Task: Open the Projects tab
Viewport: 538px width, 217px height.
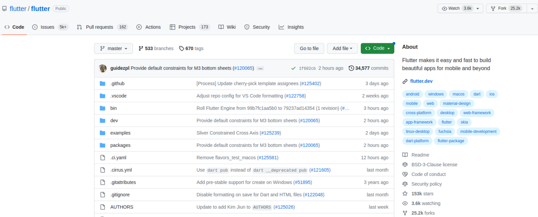Action: point(190,27)
